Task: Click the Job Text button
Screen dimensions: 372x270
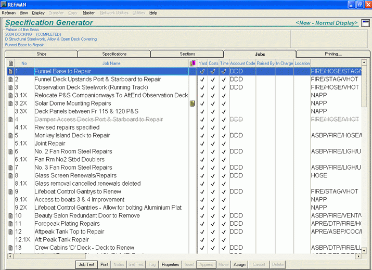Action: click(86, 264)
